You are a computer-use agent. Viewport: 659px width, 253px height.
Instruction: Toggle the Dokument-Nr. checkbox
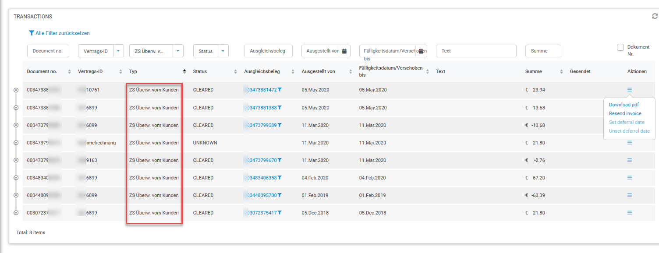point(620,47)
